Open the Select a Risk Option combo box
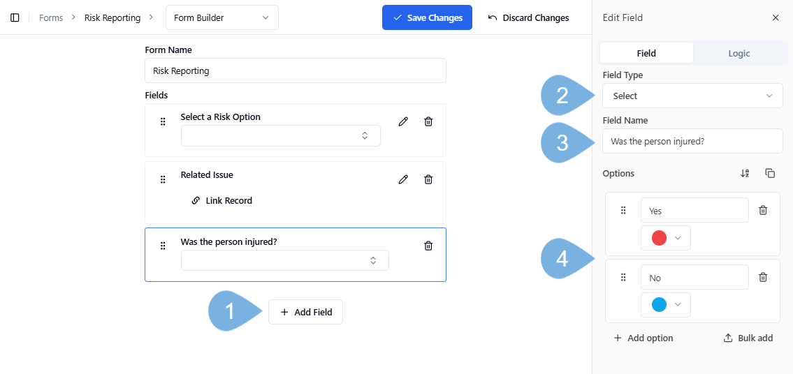Viewport: 793px width, 374px height. pos(280,135)
